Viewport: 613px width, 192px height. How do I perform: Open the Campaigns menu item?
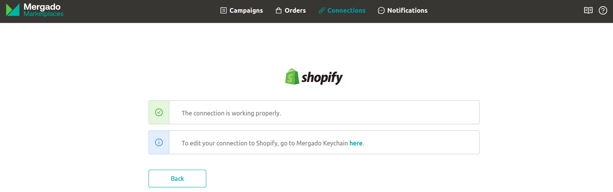tap(246, 10)
